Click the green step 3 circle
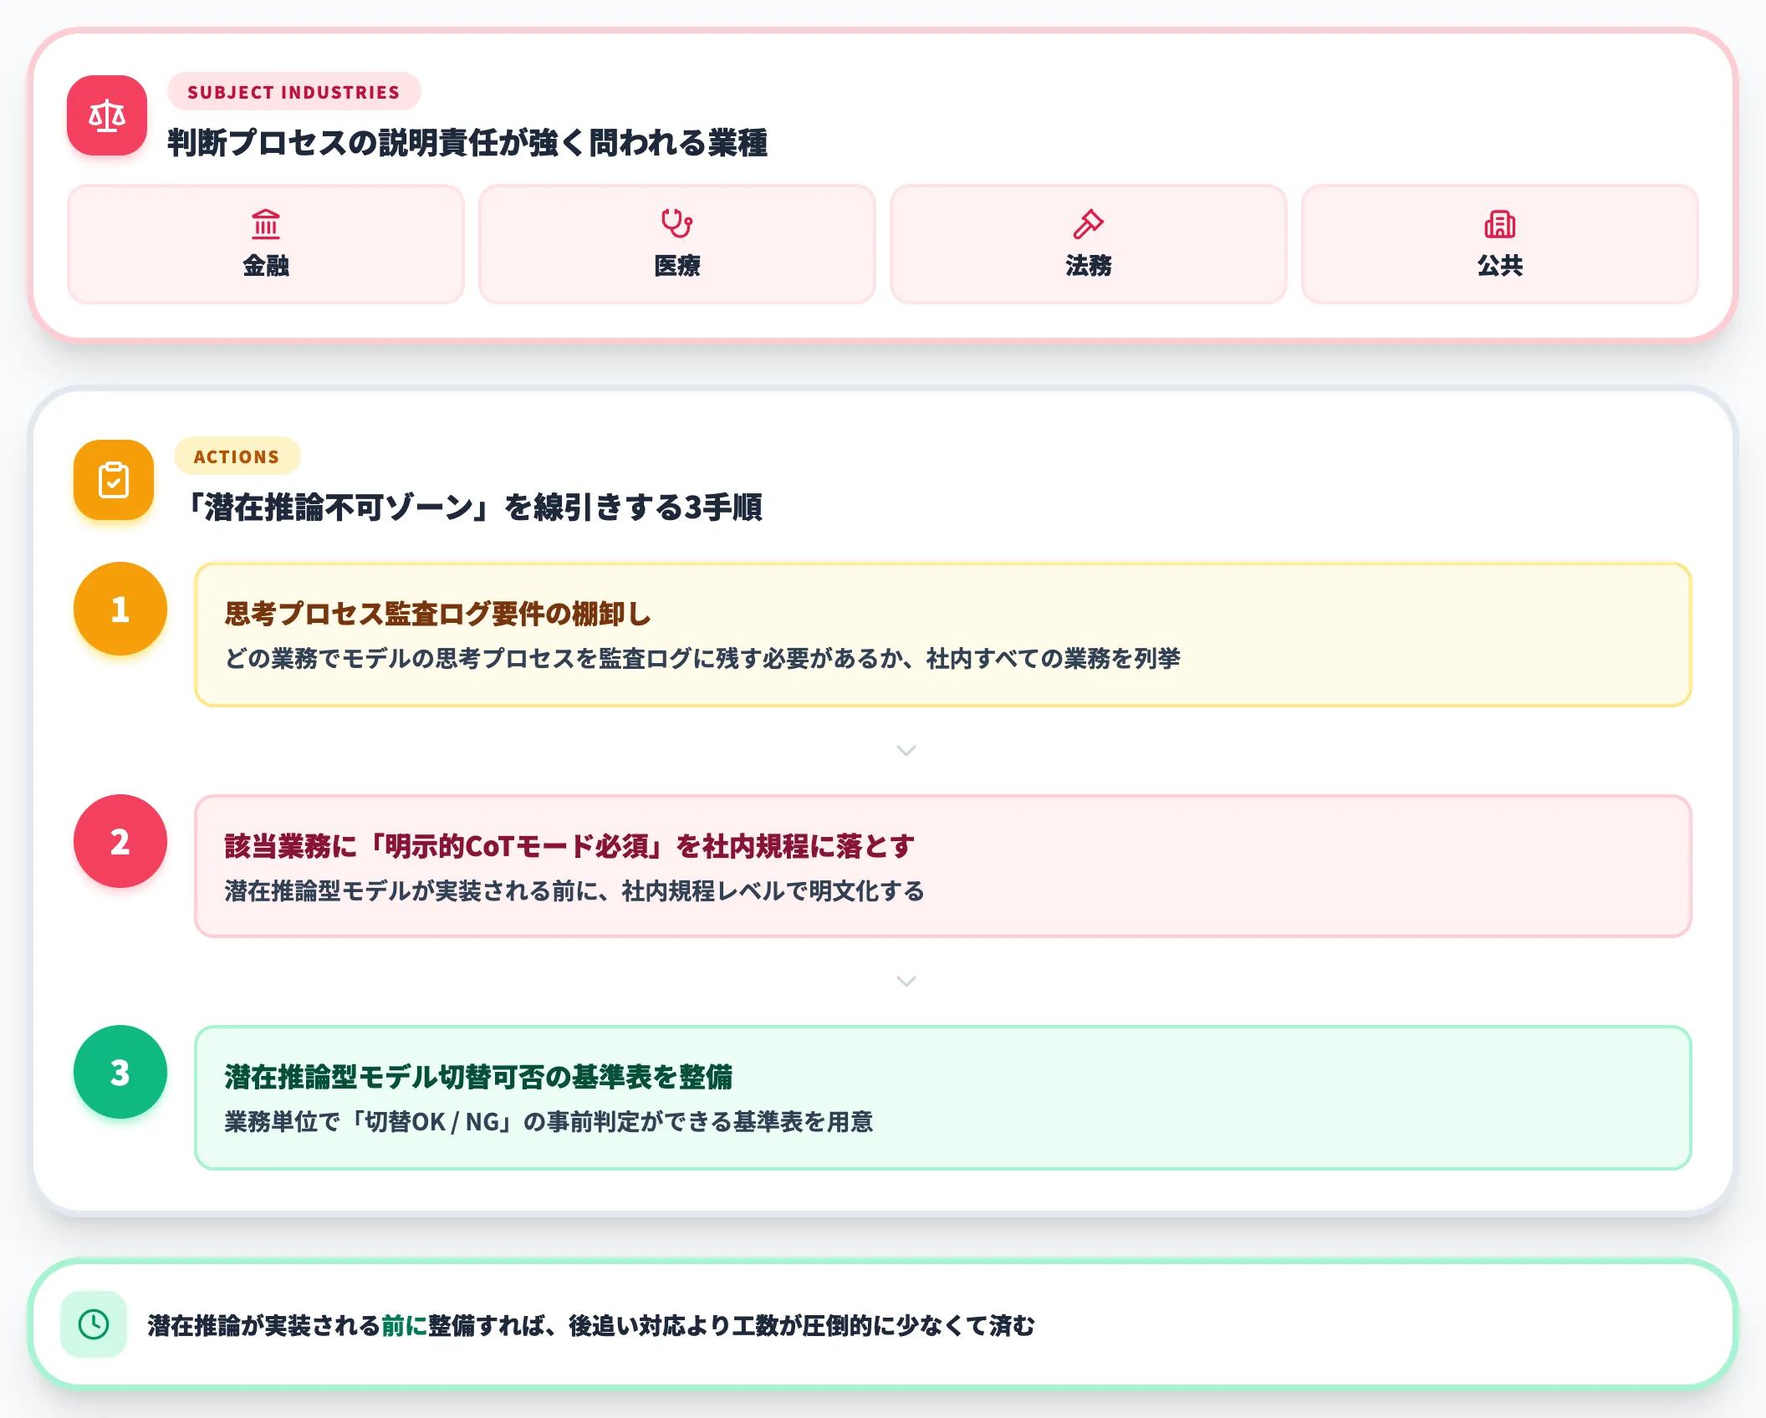Image resolution: width=1766 pixels, height=1418 pixels. coord(120,1072)
